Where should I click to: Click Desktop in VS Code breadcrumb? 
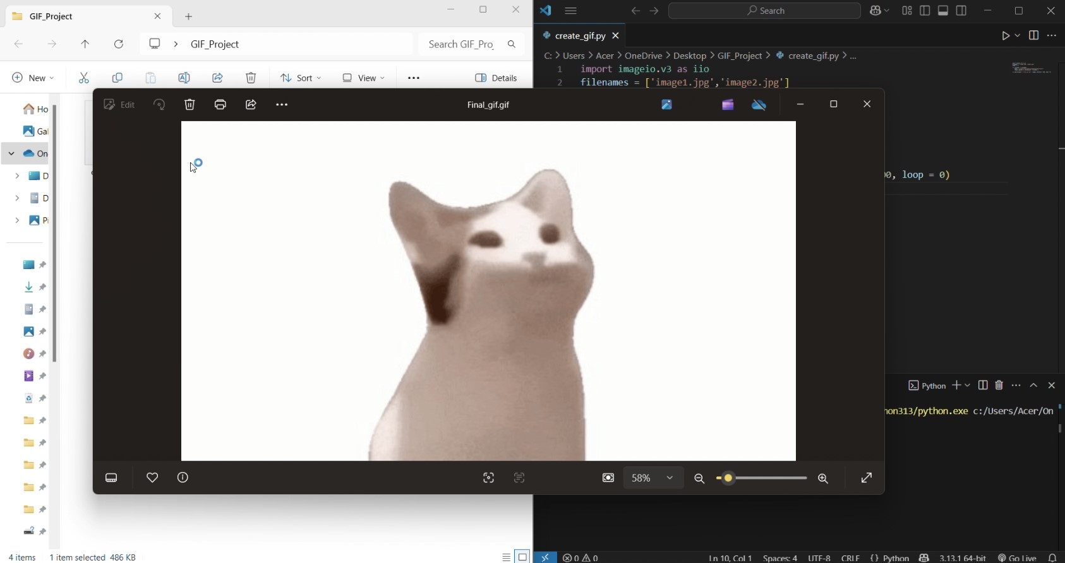pyautogui.click(x=690, y=56)
